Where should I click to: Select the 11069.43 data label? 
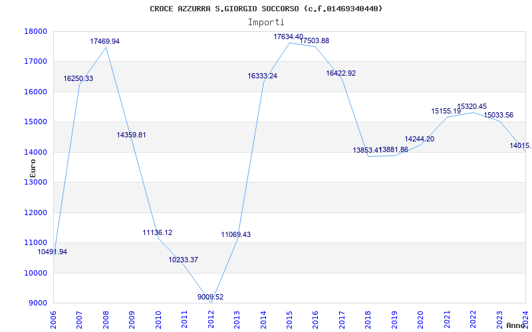[x=236, y=234]
